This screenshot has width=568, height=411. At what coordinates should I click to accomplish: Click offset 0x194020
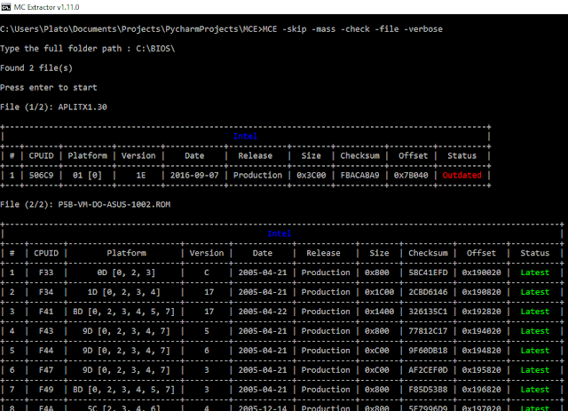pyautogui.click(x=481, y=331)
